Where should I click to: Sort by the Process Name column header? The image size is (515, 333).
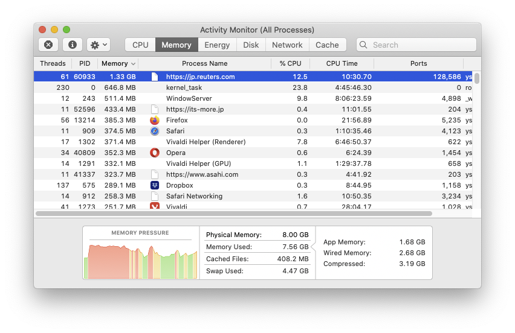point(205,63)
